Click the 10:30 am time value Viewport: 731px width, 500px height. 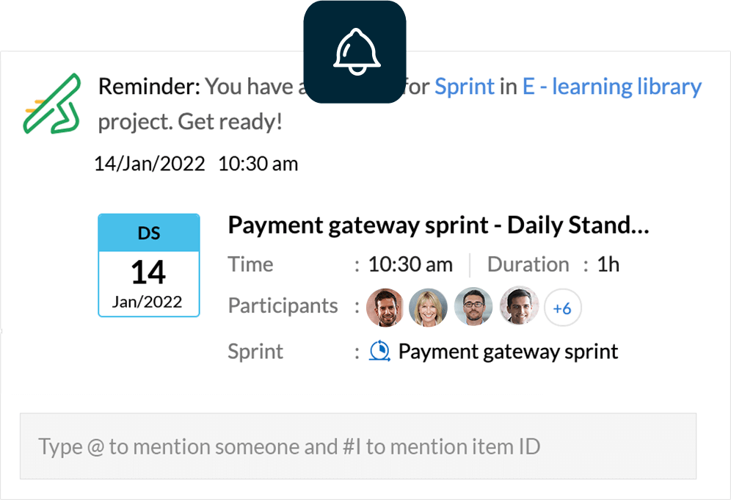pyautogui.click(x=410, y=264)
